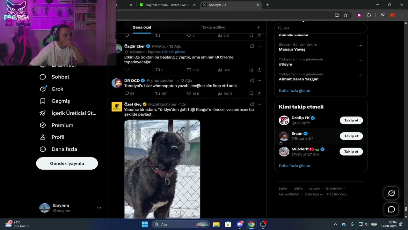Ask Grok about Özgür Eker's post
Screen dimensions: 408x230
coord(252,46)
